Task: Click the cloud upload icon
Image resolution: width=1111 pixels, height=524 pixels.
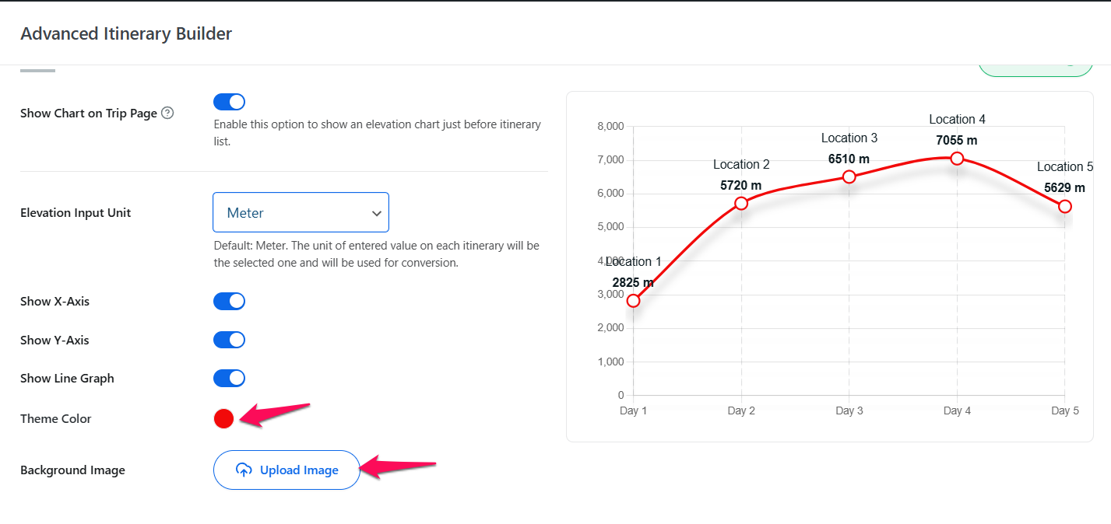Action: click(x=244, y=470)
